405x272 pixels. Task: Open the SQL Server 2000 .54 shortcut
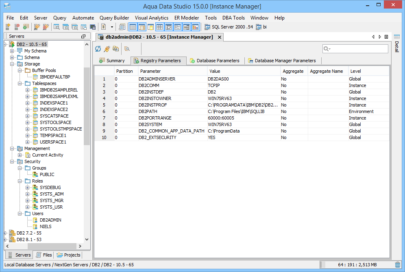pos(229,27)
